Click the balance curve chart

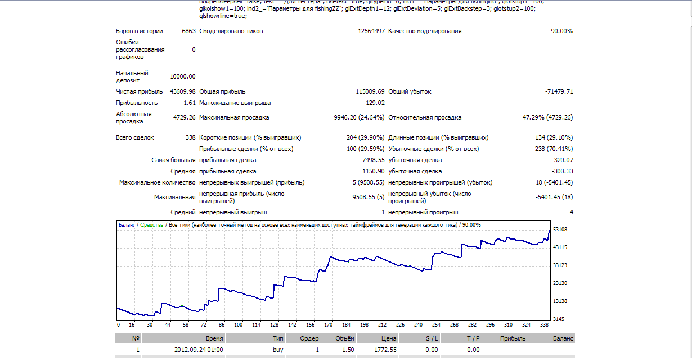333,270
